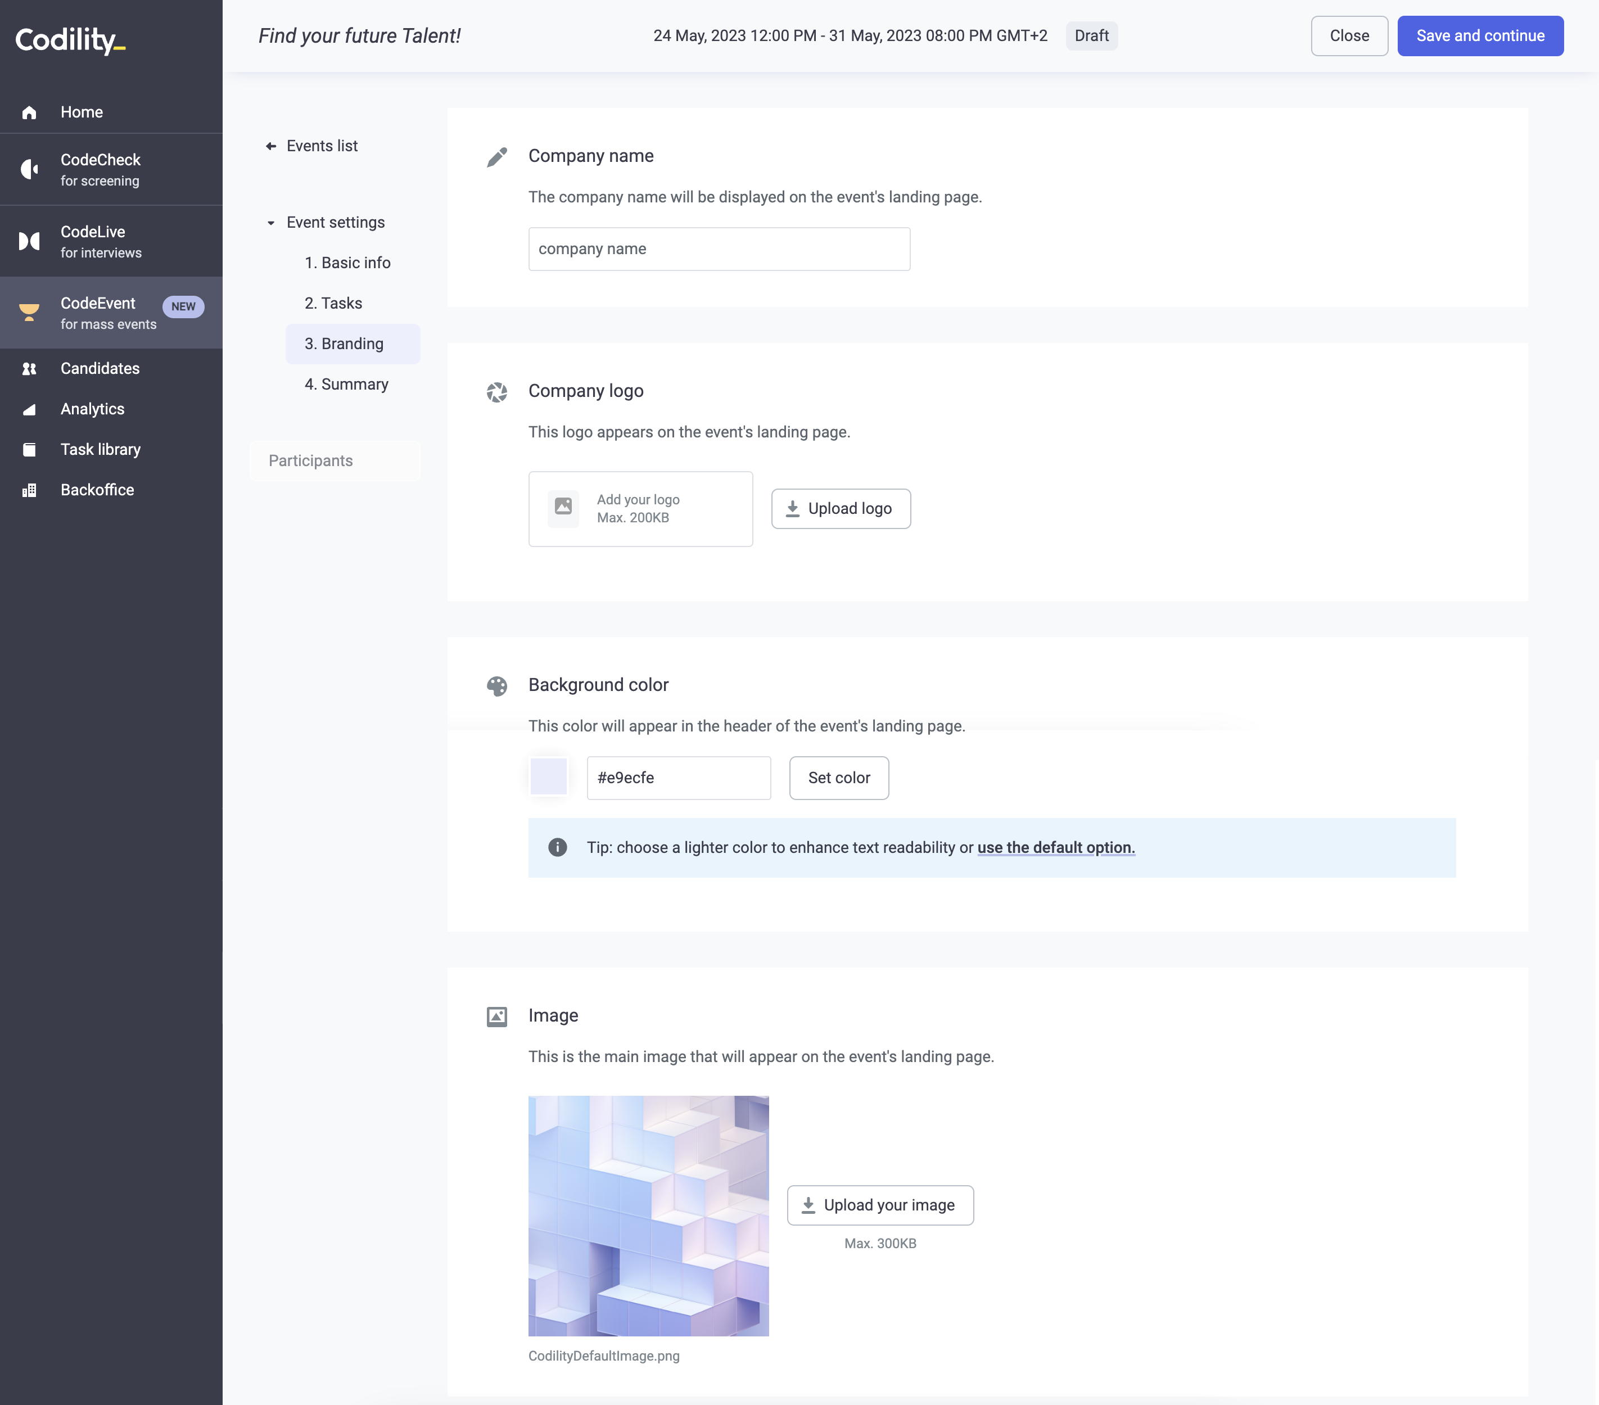This screenshot has height=1405, width=1599.
Task: Click the CodeCheck screening icon
Action: coord(29,169)
